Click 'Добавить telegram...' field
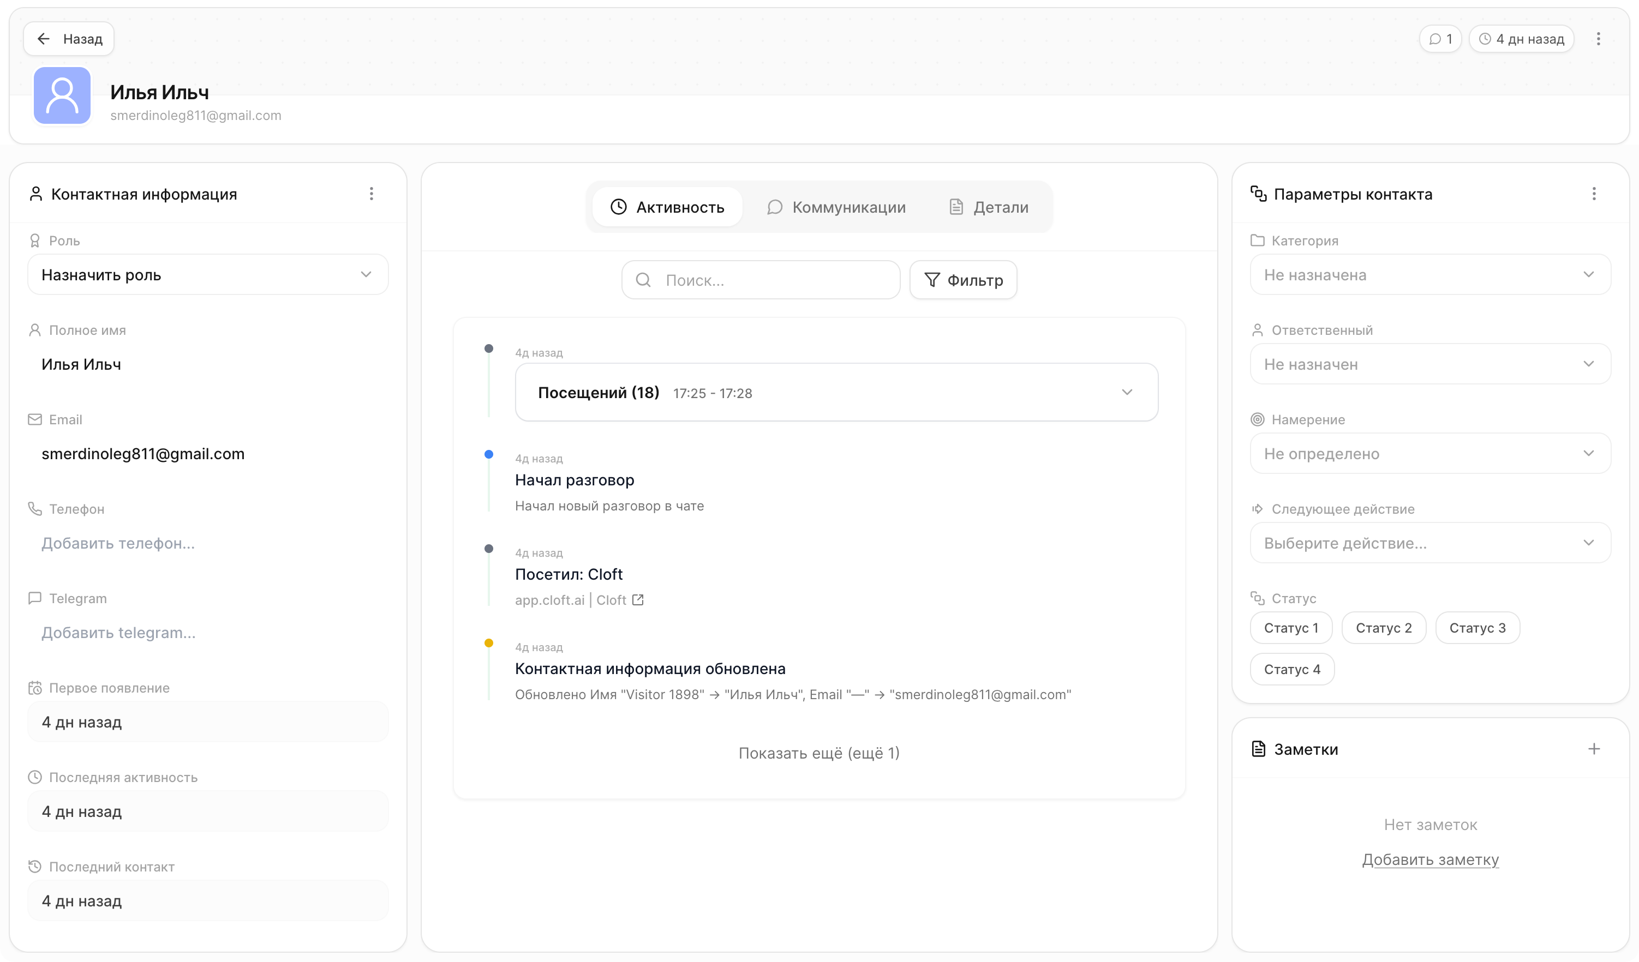Image resolution: width=1639 pixels, height=962 pixels. point(207,633)
